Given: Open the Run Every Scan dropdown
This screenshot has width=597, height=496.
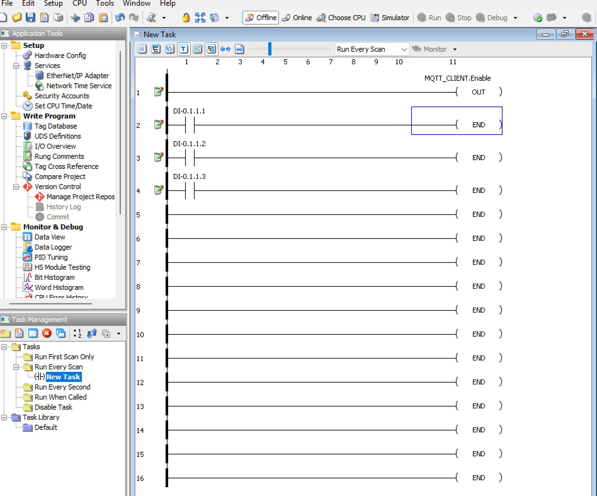Looking at the screenshot, I should tap(372, 49).
